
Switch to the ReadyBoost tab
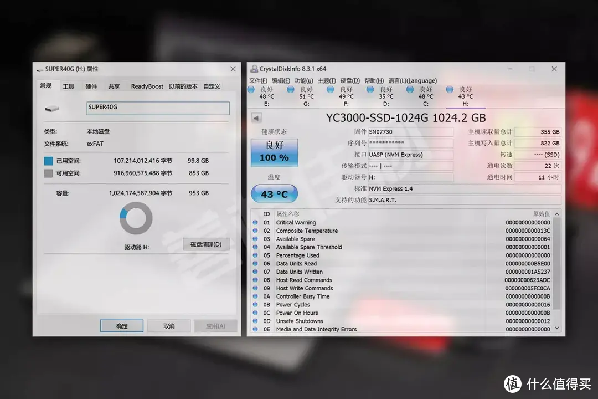click(x=147, y=86)
